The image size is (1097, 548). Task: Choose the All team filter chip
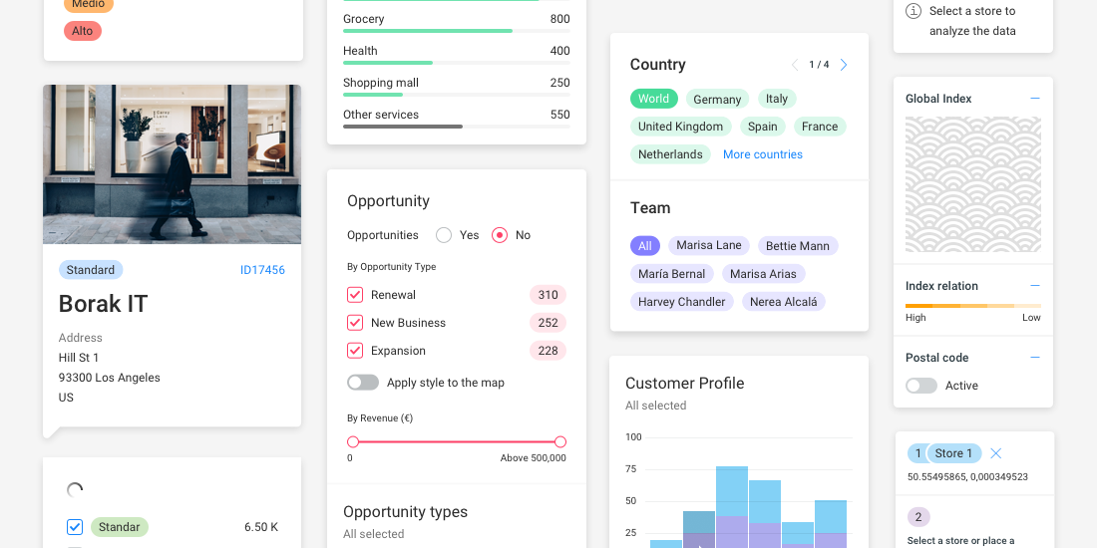click(x=644, y=245)
